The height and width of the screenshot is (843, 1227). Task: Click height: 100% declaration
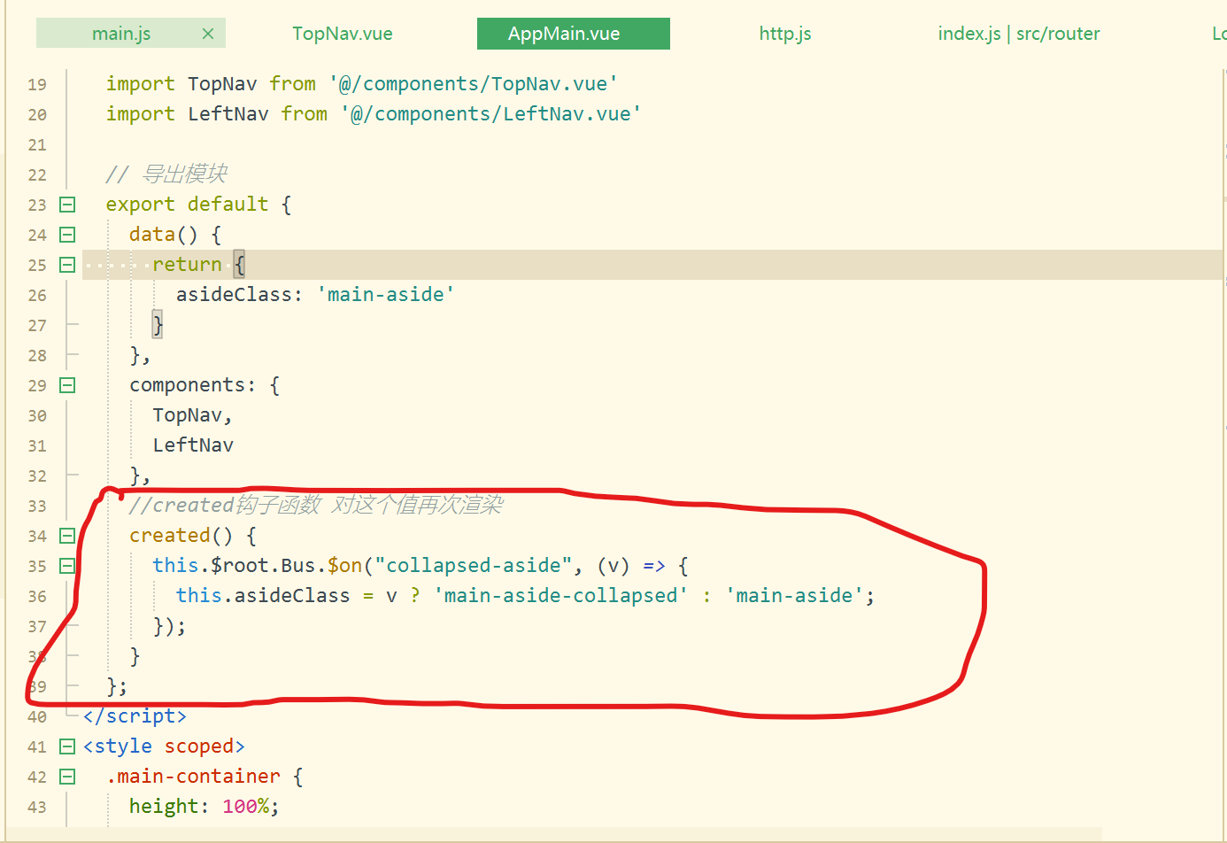click(x=204, y=807)
